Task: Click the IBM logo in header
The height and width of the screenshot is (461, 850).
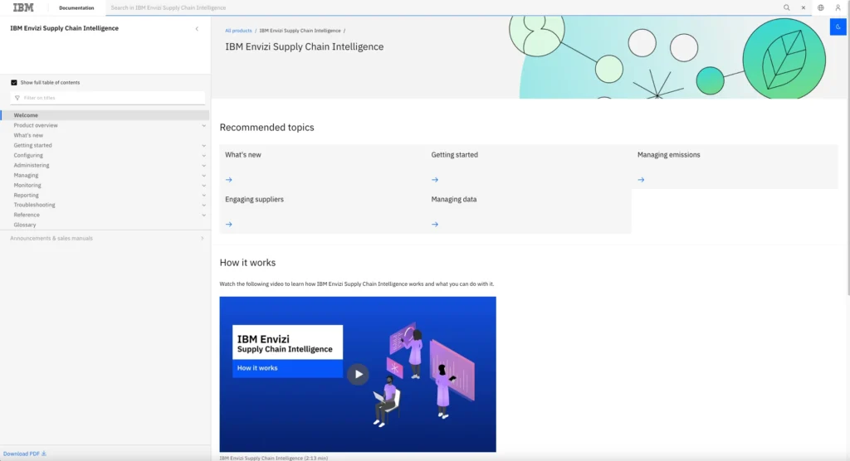Action: click(x=23, y=7)
